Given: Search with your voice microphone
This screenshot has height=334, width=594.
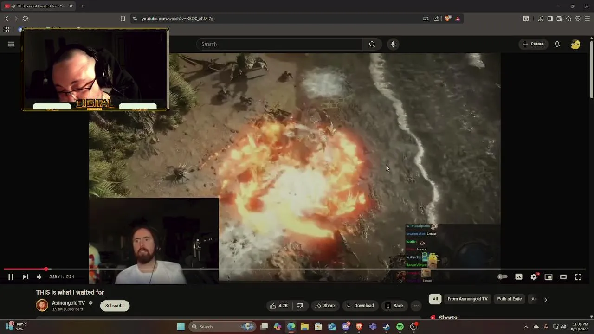Looking at the screenshot, I should tap(393, 44).
